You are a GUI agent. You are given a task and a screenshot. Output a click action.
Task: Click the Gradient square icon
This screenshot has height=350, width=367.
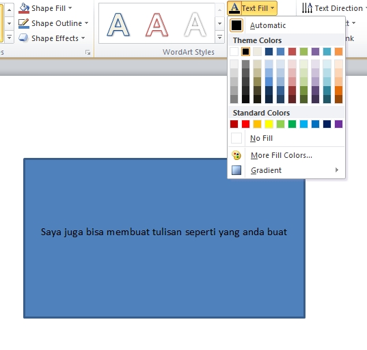[x=236, y=170]
